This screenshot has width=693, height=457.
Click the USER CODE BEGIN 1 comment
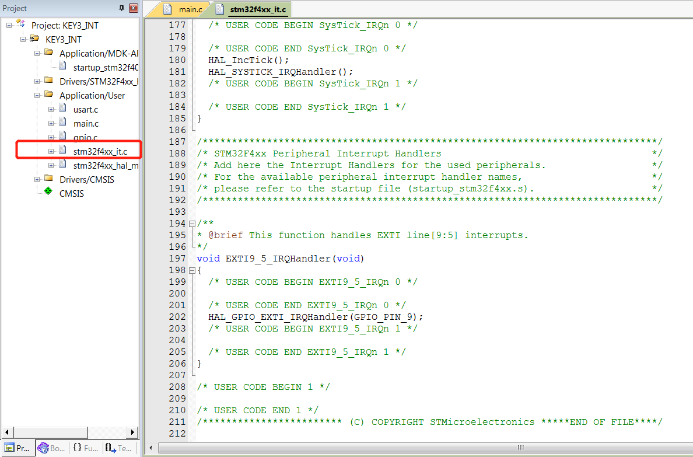263,386
